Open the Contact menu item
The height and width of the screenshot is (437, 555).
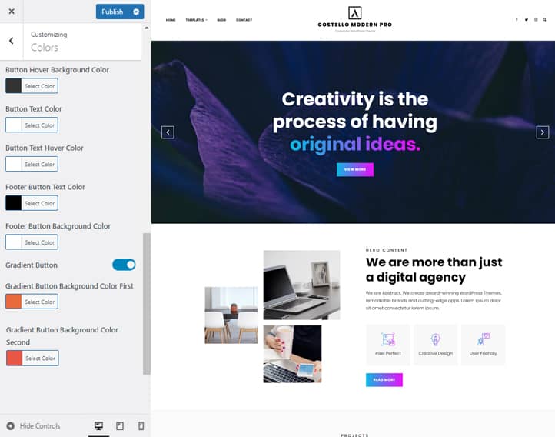244,20
